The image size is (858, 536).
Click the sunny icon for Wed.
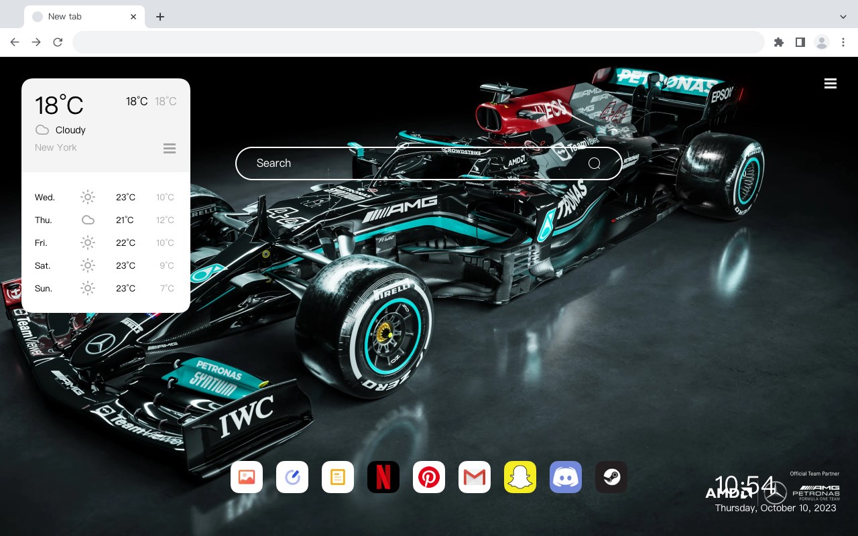[x=88, y=197]
